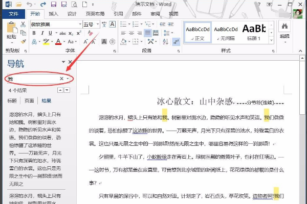Click the Redo icon in quick access toolbar
The width and height of the screenshot is (307, 204).
tap(43, 4)
